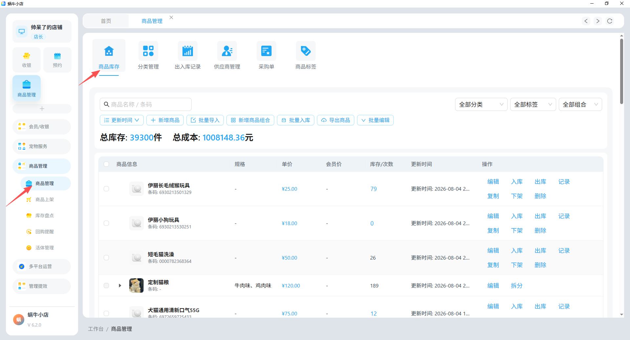Viewport: 630px width, 340px height.
Task: Switch to the 首页 tab
Action: [x=106, y=21]
